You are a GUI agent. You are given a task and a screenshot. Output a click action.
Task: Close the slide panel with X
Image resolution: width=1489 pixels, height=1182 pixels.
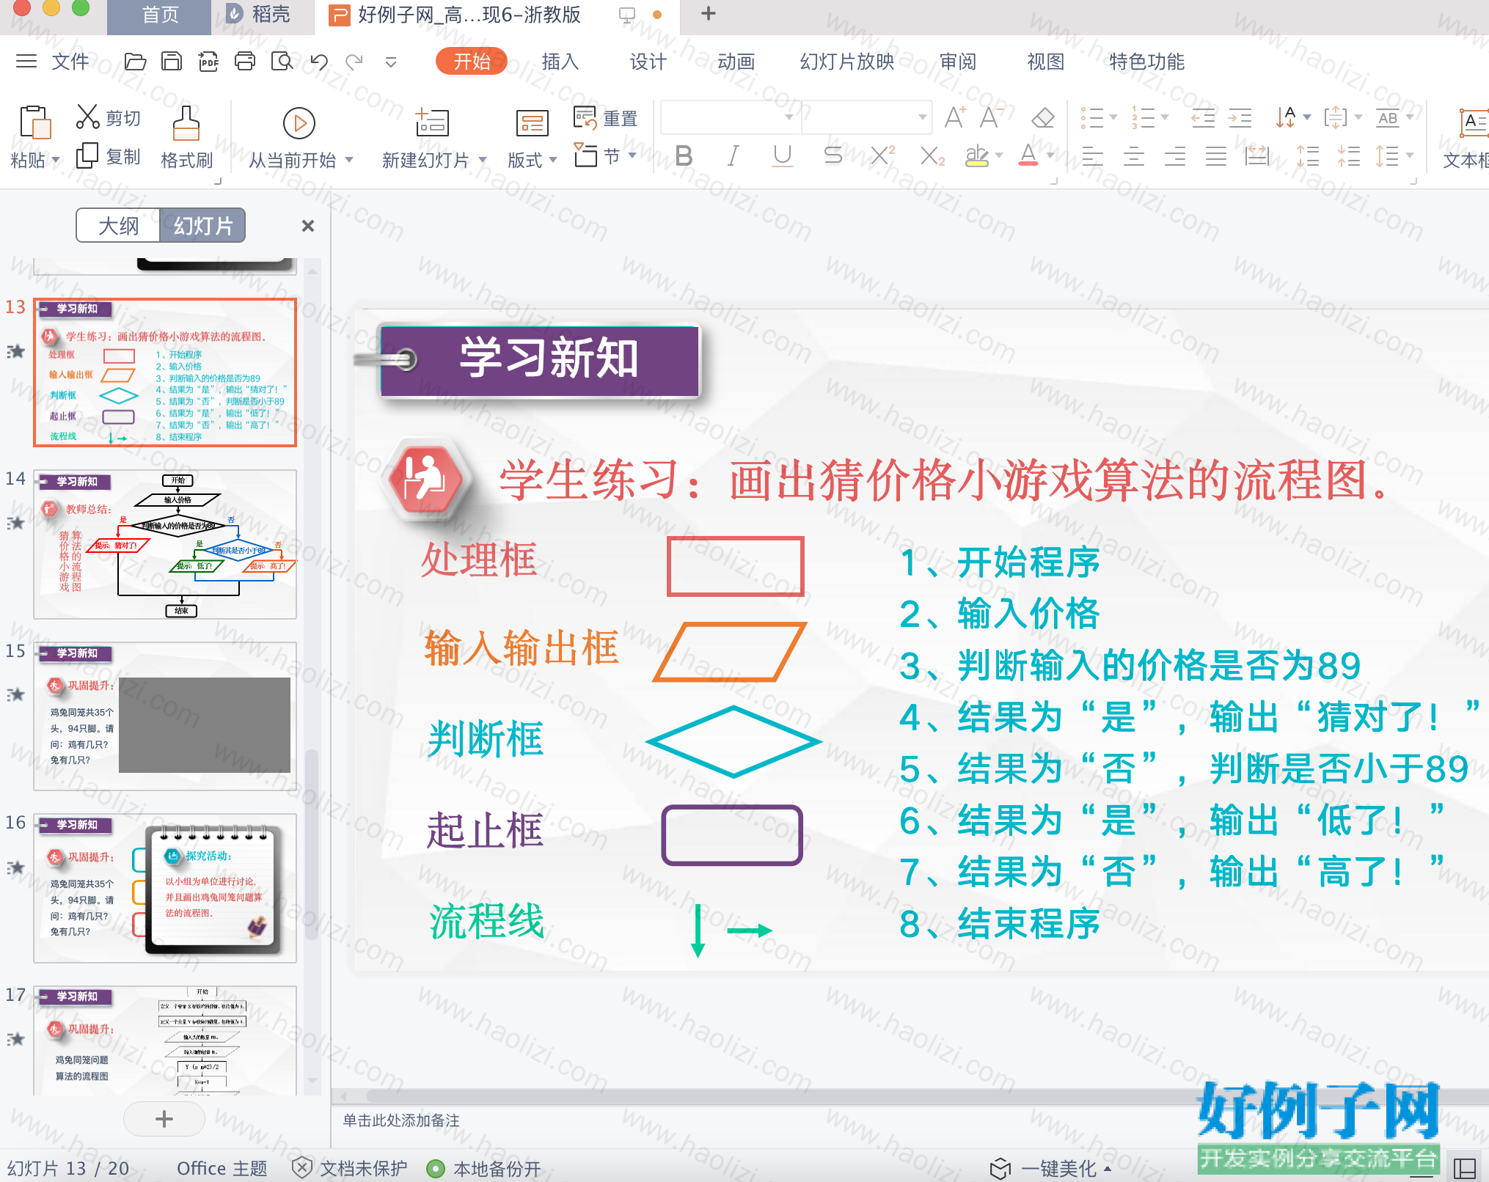308,226
